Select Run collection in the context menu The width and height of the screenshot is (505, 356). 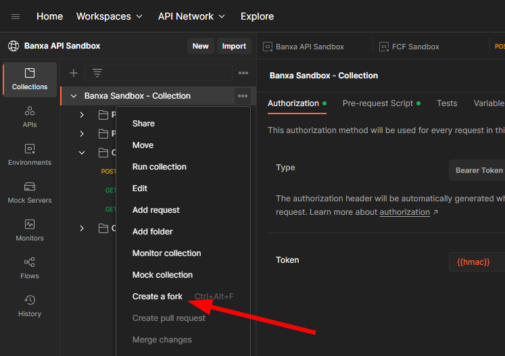160,167
